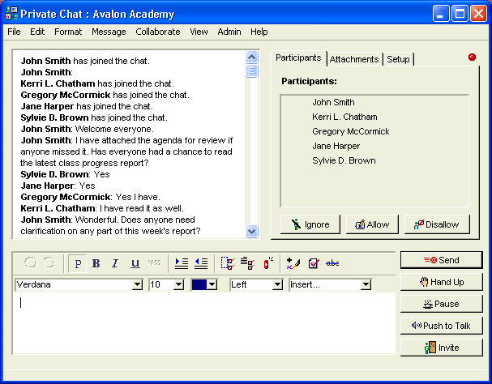Screen dimensions: 492x384
Task: Click the plain text P button
Action: tap(78, 263)
